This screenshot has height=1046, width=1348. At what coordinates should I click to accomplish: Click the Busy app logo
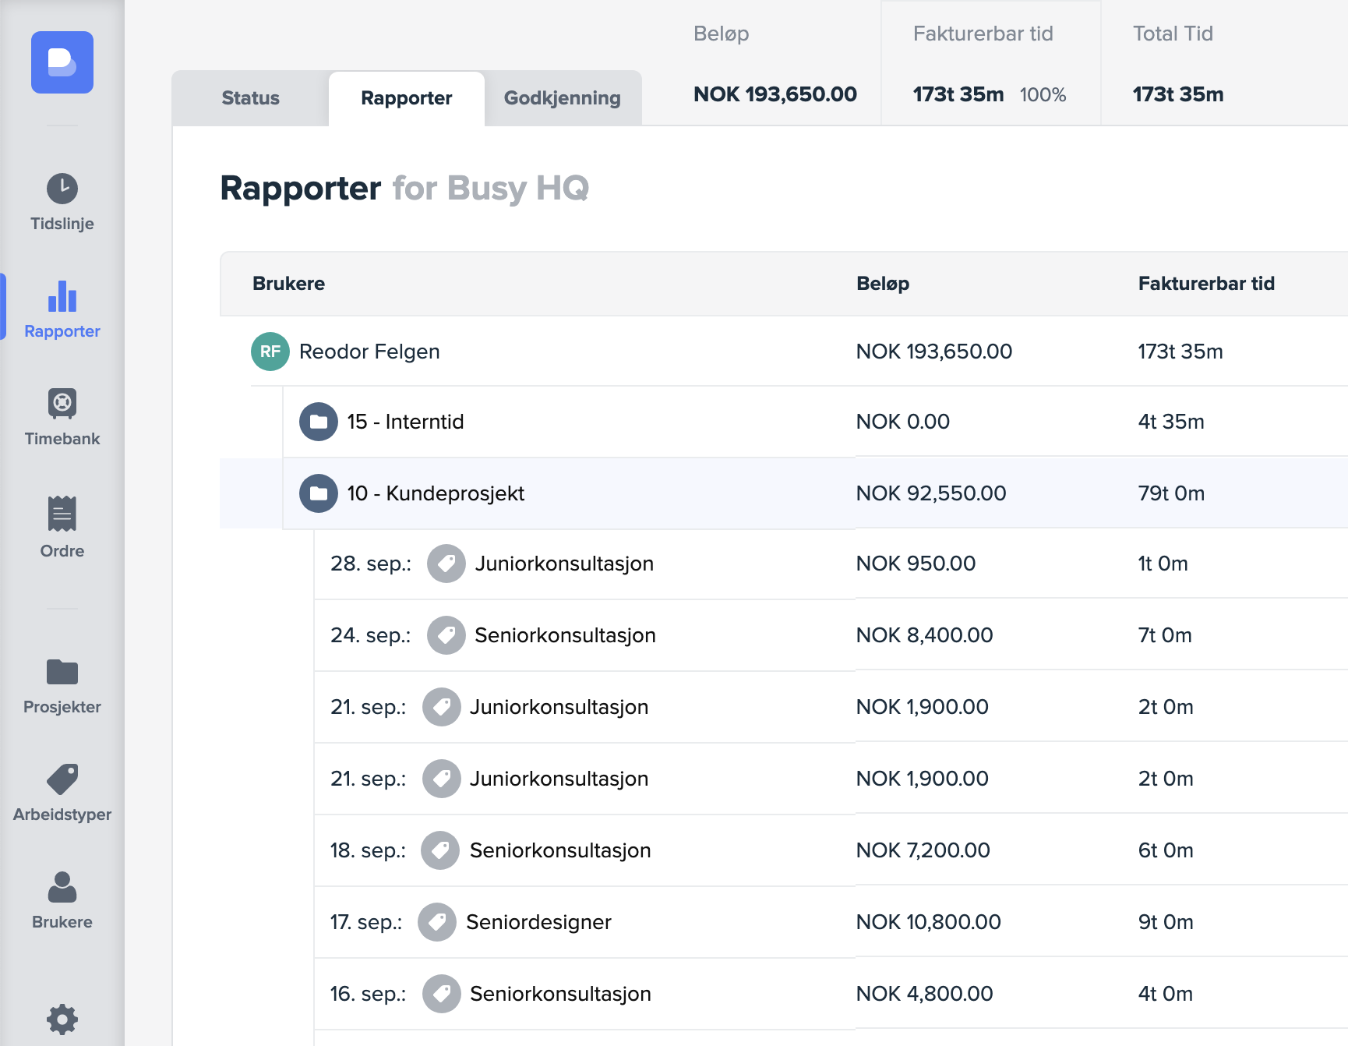click(62, 62)
